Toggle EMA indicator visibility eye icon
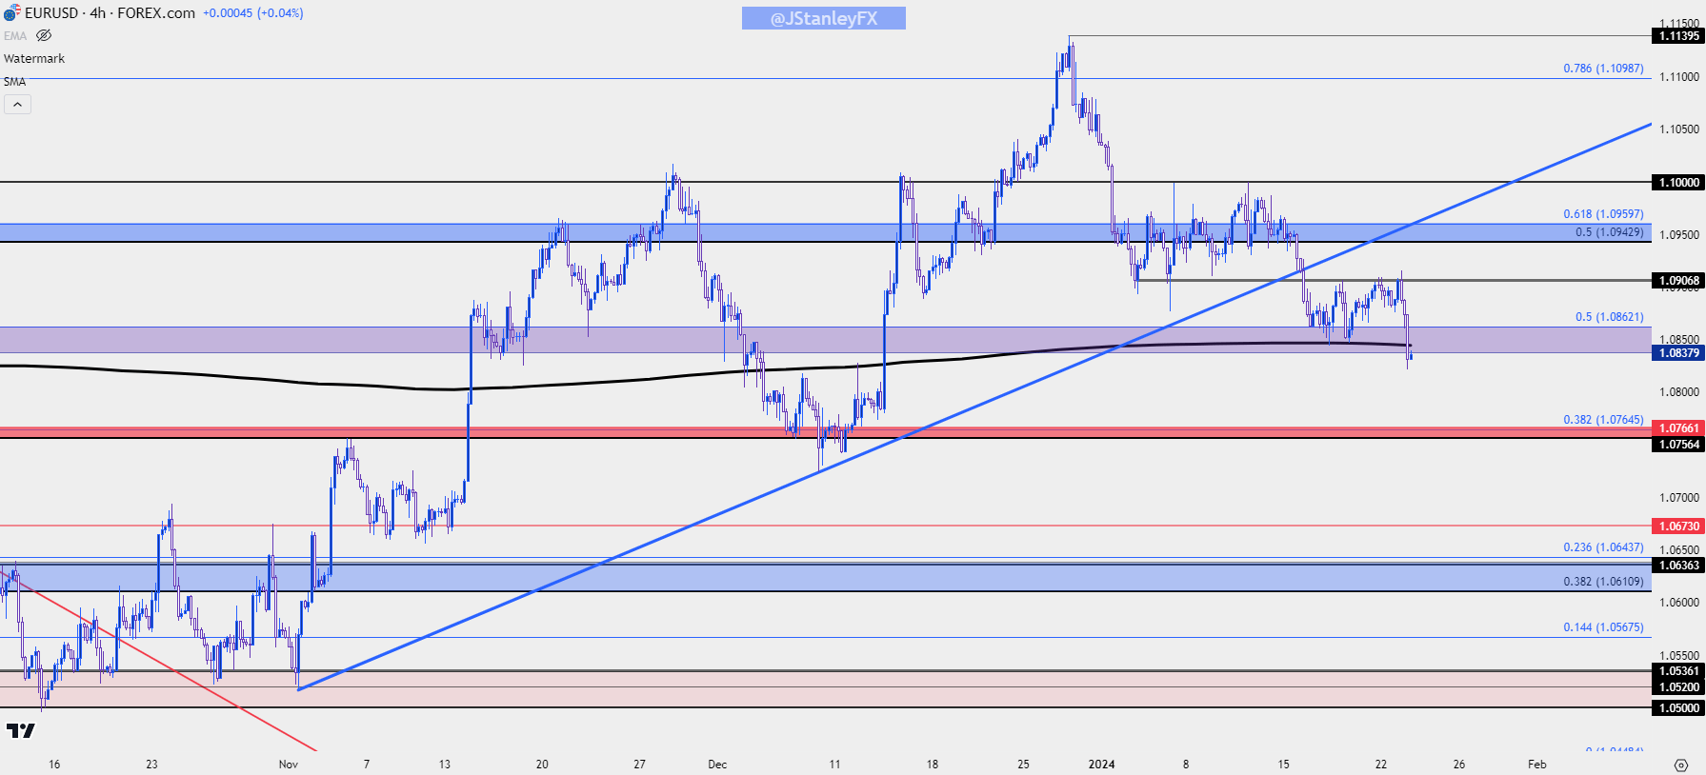 [x=44, y=36]
